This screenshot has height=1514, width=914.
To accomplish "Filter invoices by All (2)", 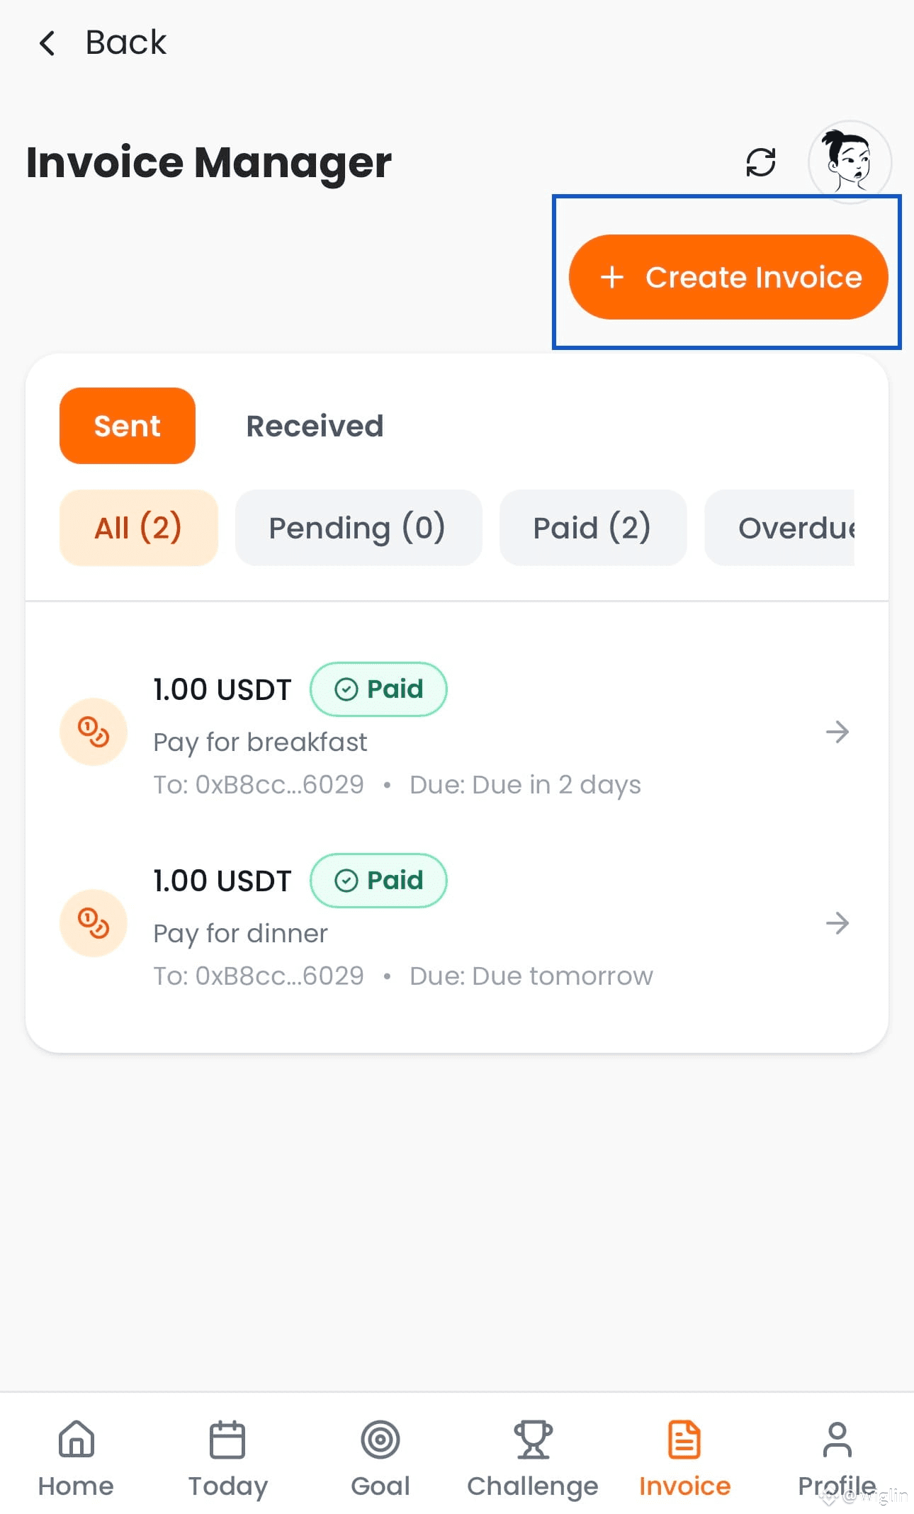I will [x=138, y=528].
